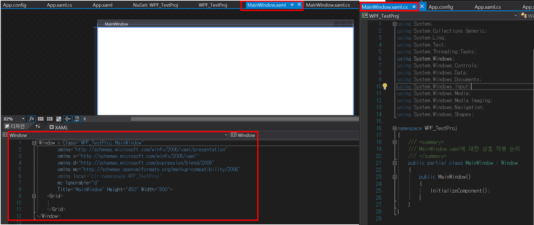Click the lightbulb quick actions icon on line 10

(x=385, y=86)
